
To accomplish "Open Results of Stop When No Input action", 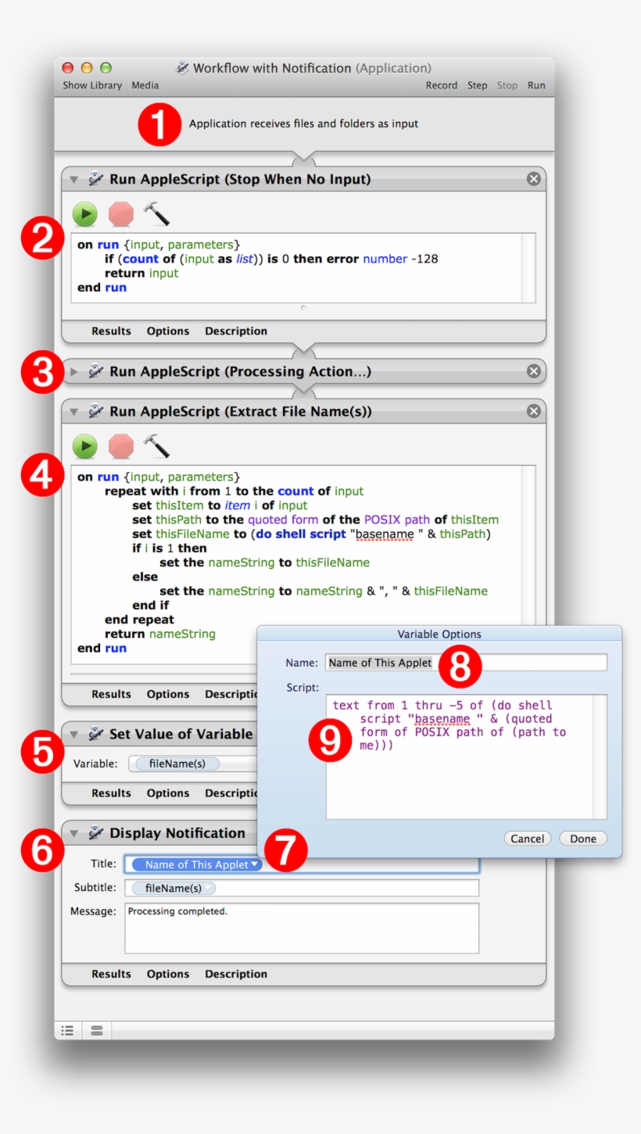I will 111,331.
